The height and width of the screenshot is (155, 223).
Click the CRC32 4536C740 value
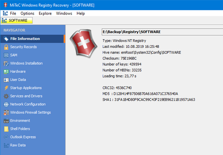coord(124,88)
